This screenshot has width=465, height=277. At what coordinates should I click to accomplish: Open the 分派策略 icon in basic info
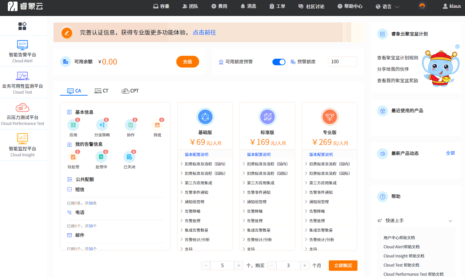pos(102,125)
